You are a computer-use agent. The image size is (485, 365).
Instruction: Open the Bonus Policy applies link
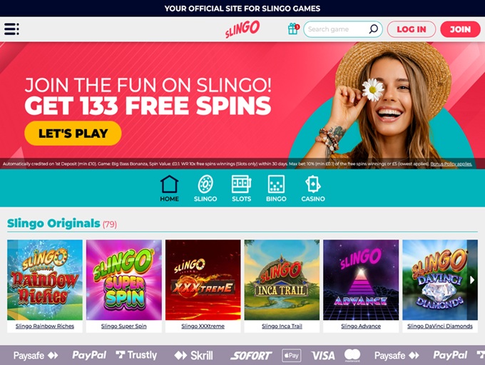tap(451, 164)
